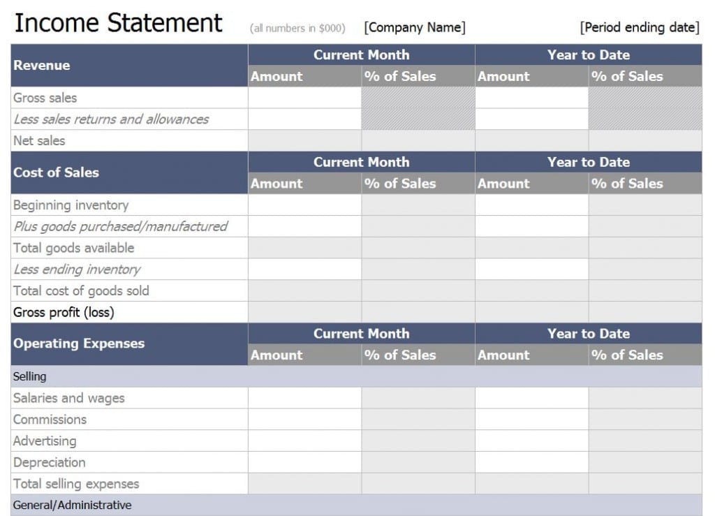Select the Selling subsection header row
The image size is (715, 516).
[x=27, y=376]
